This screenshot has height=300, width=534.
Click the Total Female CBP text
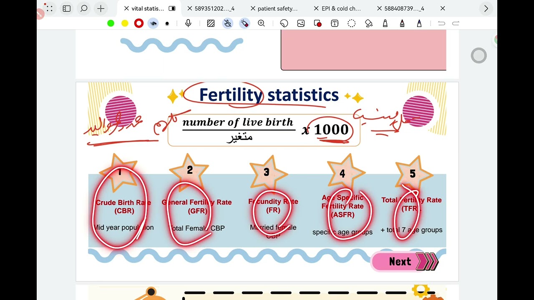click(197, 228)
